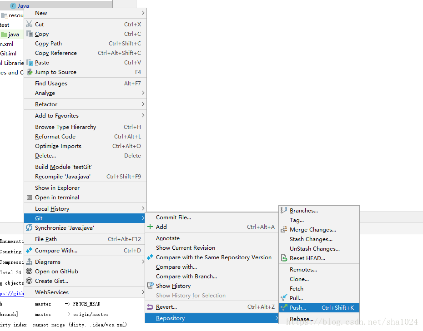Click the Open on GitHub icon
Image resolution: width=423 pixels, height=331 pixels.
click(x=29, y=271)
